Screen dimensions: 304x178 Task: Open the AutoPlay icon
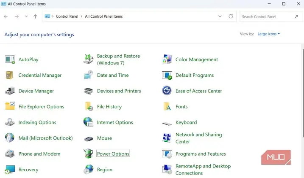point(10,59)
